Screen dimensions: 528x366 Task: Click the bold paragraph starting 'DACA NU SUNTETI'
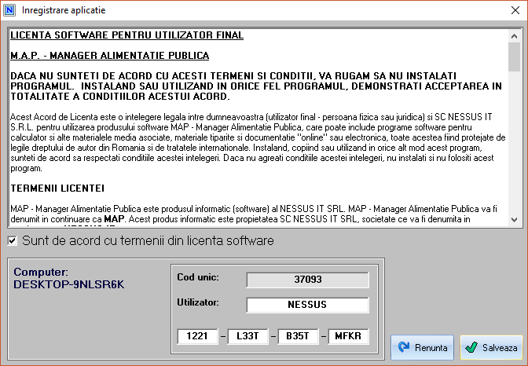(256, 86)
